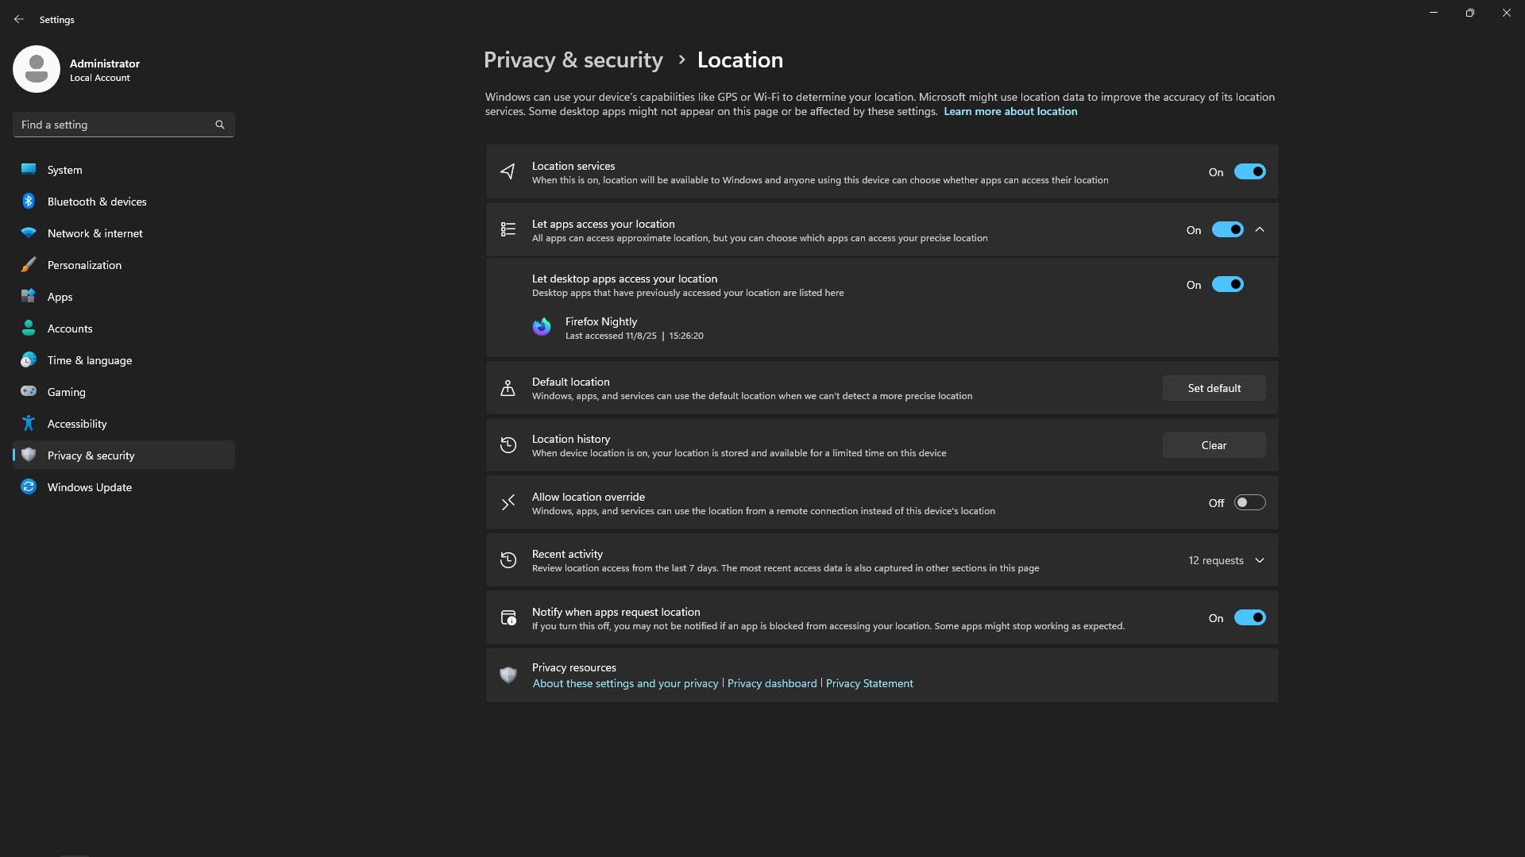Disable Notify when apps request location
Viewport: 1525px width, 857px height.
pyautogui.click(x=1249, y=617)
